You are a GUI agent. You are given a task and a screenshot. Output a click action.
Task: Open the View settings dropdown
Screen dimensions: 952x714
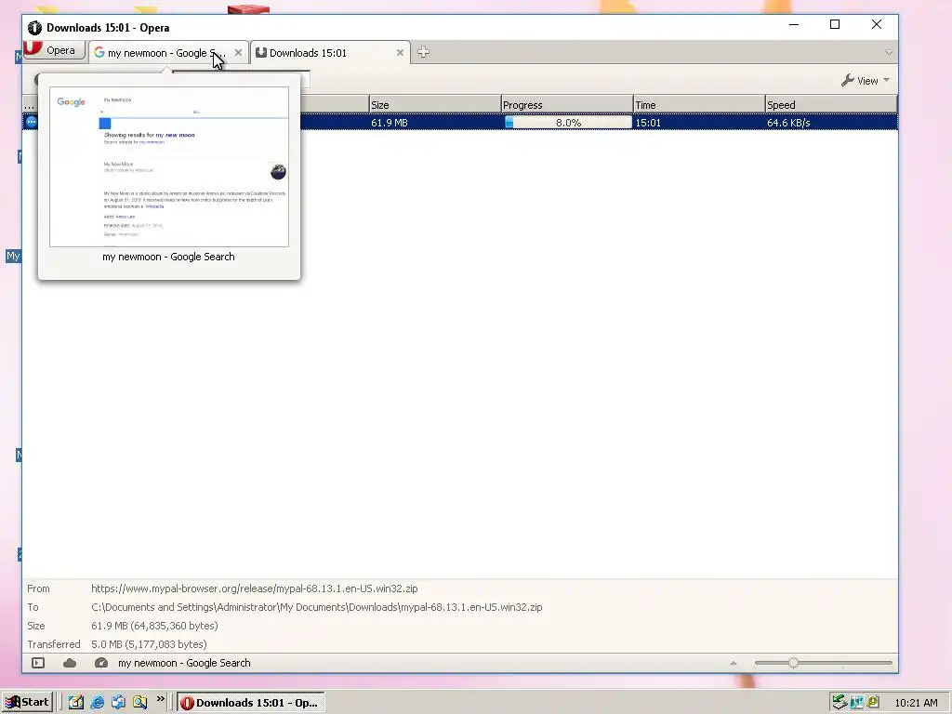click(x=866, y=81)
